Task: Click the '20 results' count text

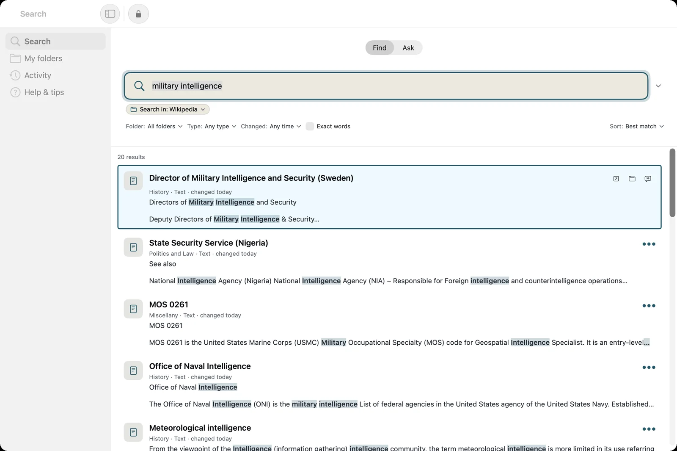Action: [131, 157]
